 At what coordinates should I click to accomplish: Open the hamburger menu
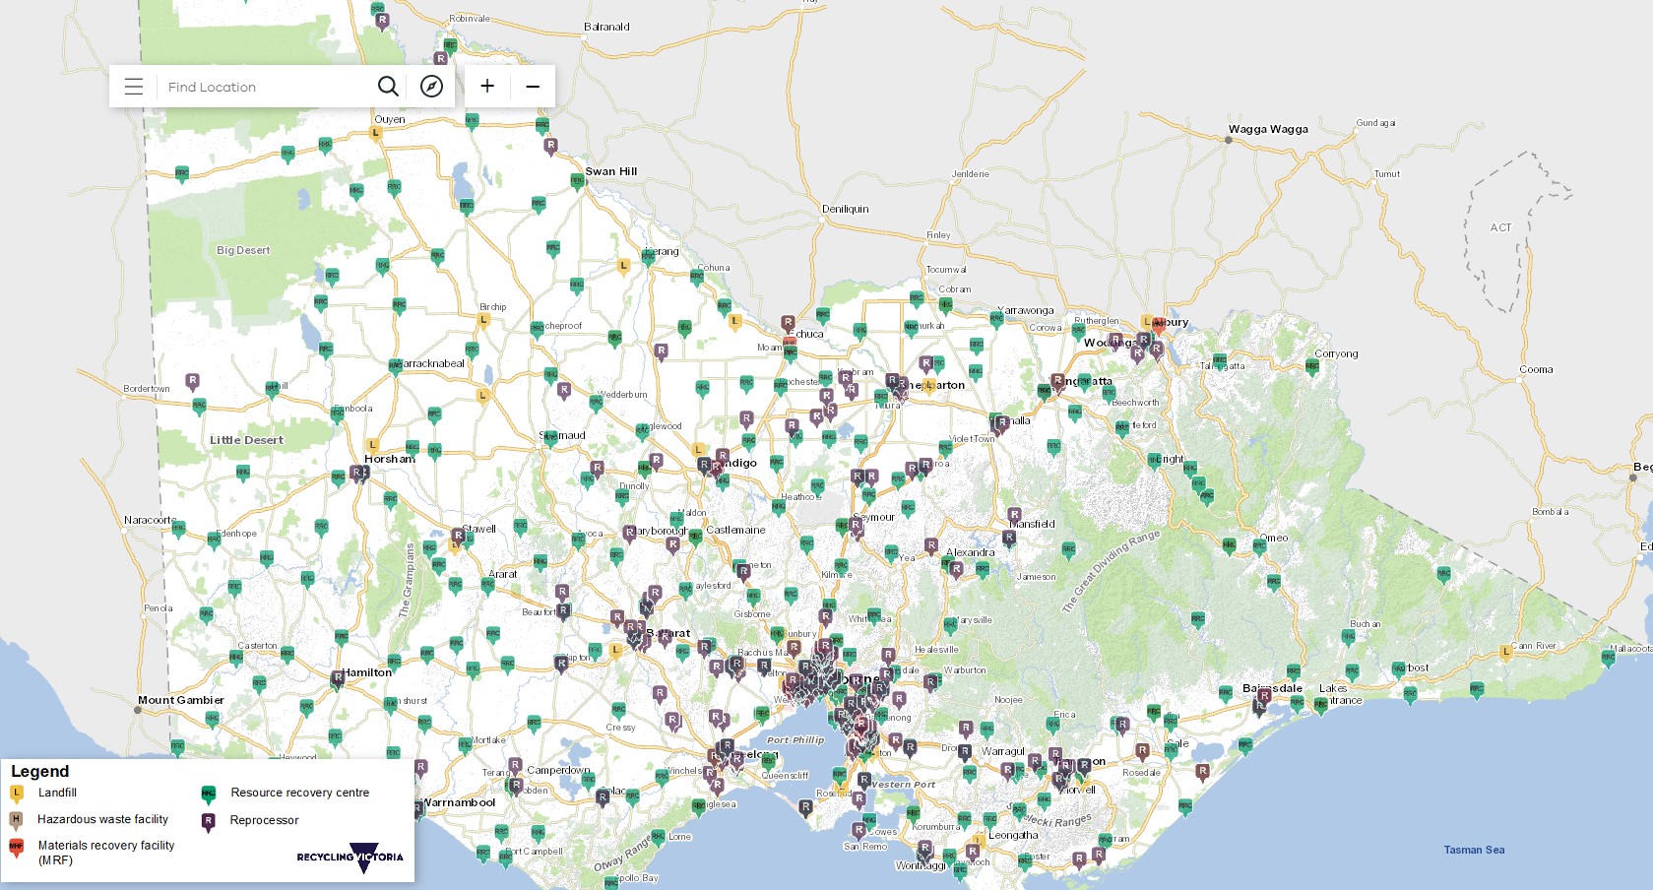coord(133,87)
